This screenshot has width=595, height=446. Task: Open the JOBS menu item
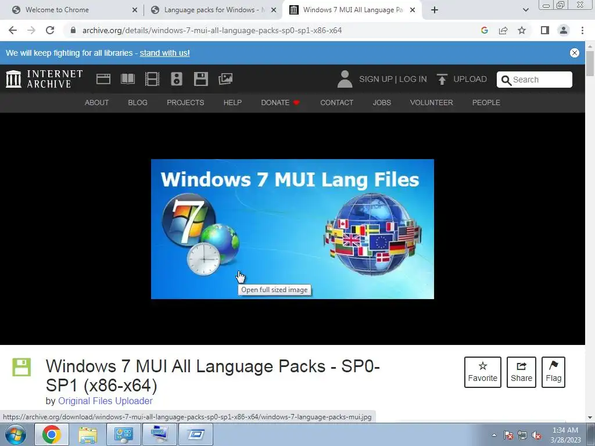point(382,102)
